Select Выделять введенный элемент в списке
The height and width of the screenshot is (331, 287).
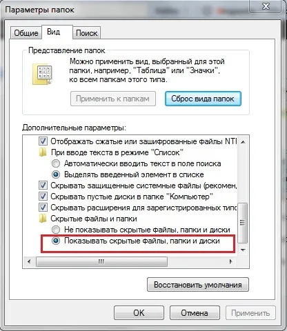click(56, 174)
